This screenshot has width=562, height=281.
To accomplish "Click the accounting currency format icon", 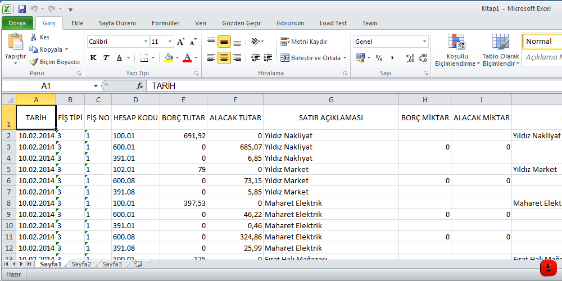I will 360,58.
